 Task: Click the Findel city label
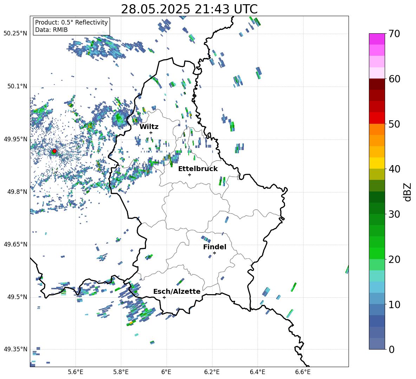[x=215, y=247]
